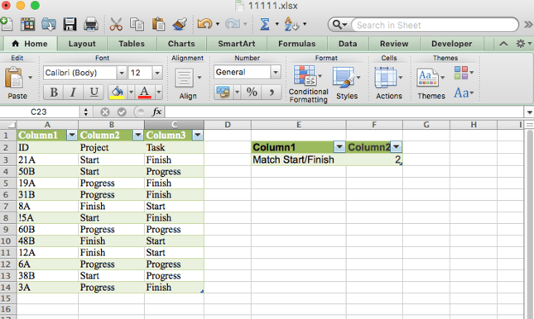Screen dimensions: 534x319
Task: Open the font color dropdown arrow
Action: point(158,93)
